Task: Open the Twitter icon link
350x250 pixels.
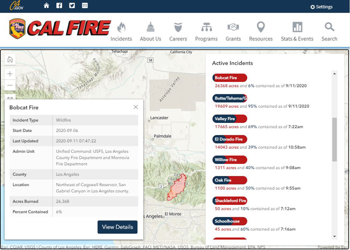Action: (72, 5)
